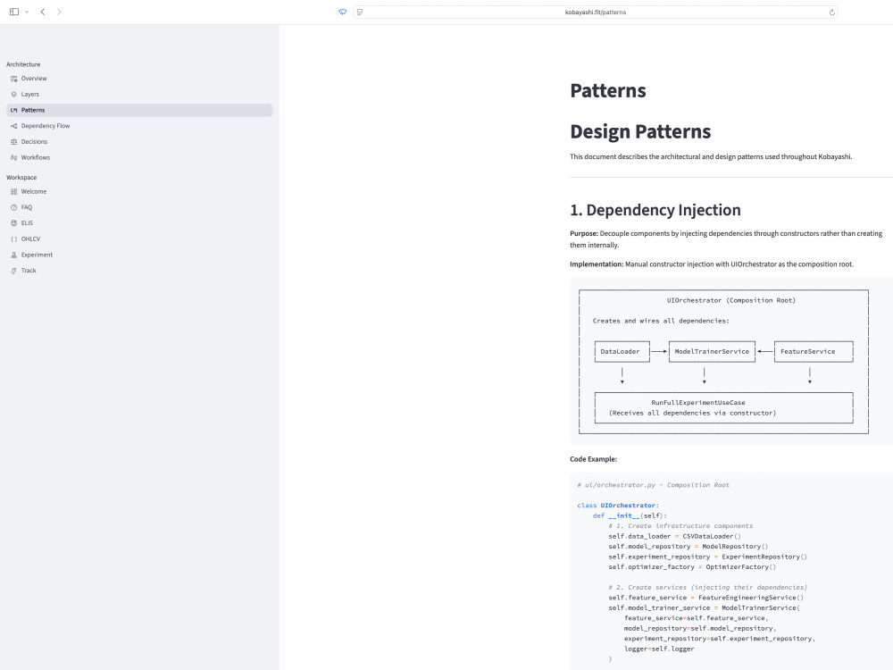The width and height of the screenshot is (893, 670).
Task: Click the Patterns page title
Action: click(607, 90)
